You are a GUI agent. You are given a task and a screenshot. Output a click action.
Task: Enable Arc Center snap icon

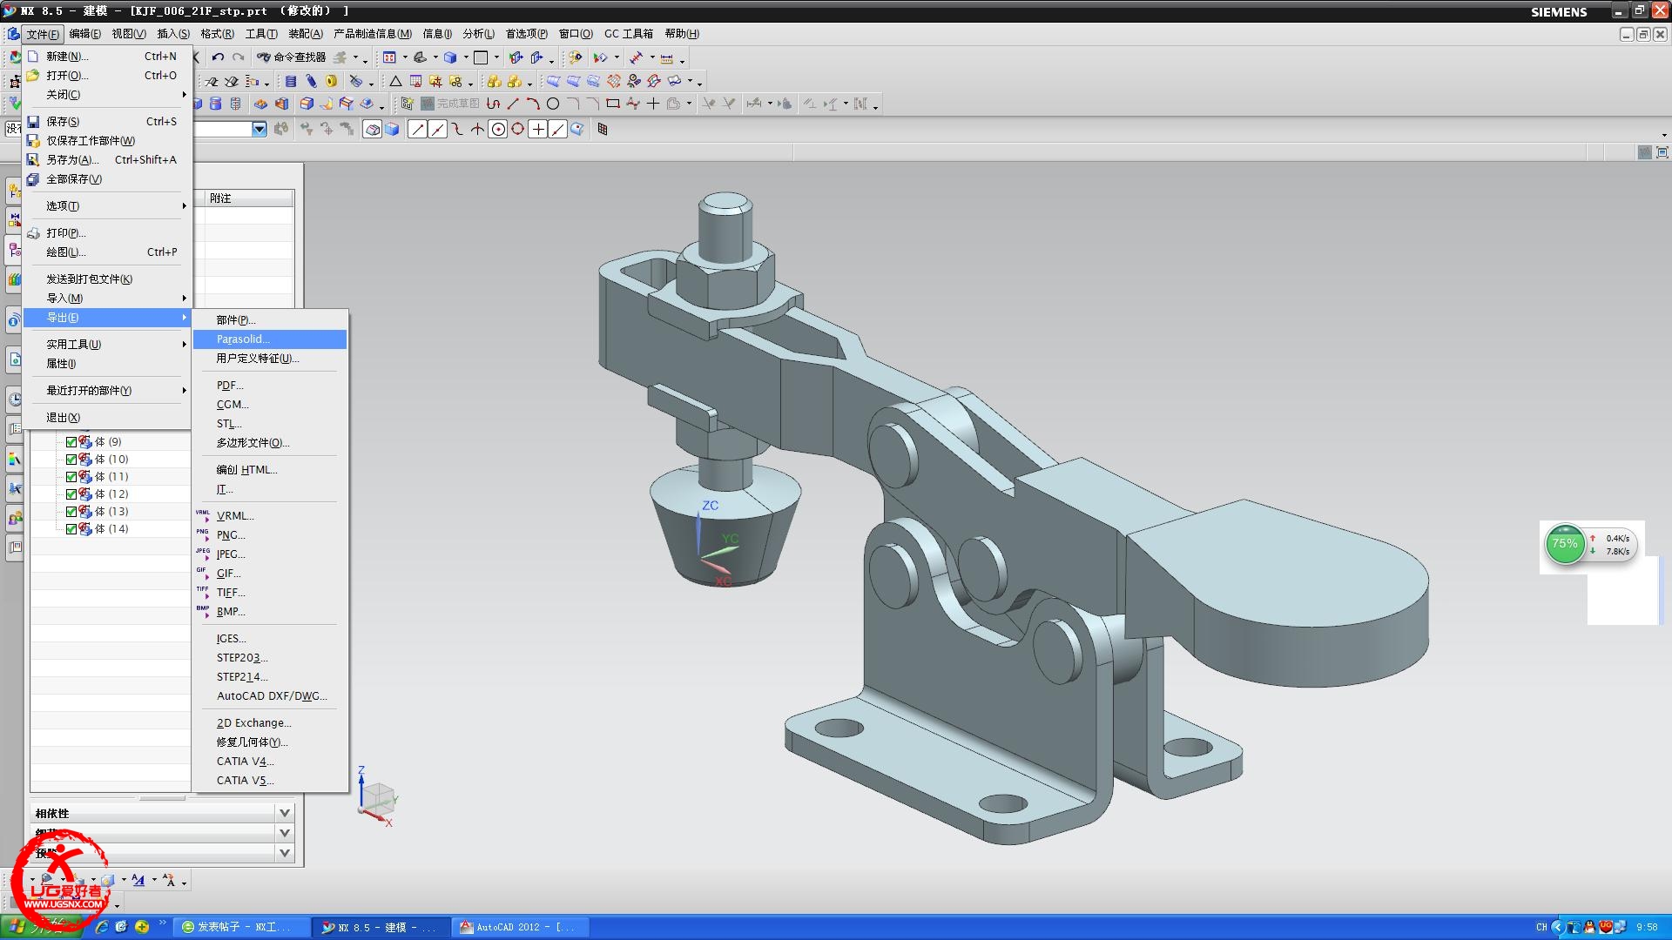[x=498, y=129]
